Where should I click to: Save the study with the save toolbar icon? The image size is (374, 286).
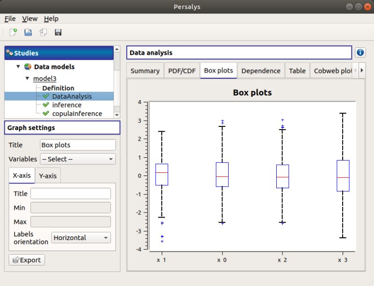pos(58,32)
